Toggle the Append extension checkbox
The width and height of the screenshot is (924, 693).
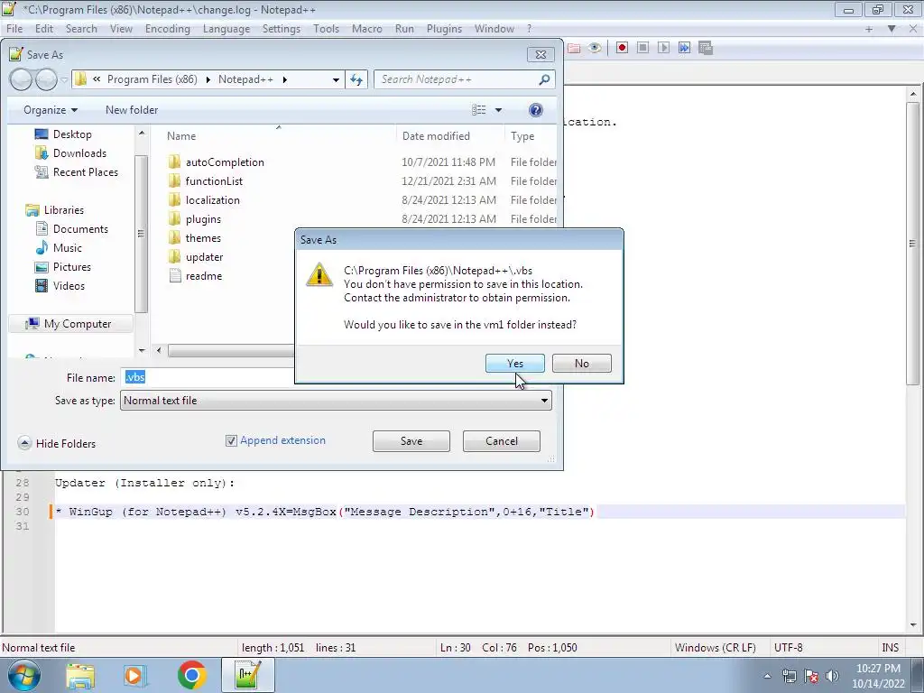[231, 440]
